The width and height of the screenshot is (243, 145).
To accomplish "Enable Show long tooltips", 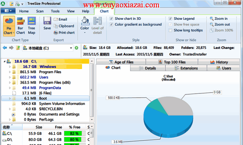I will click(x=170, y=30).
